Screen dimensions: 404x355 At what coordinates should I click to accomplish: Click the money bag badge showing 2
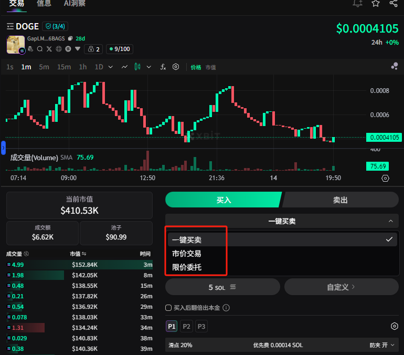(x=93, y=49)
